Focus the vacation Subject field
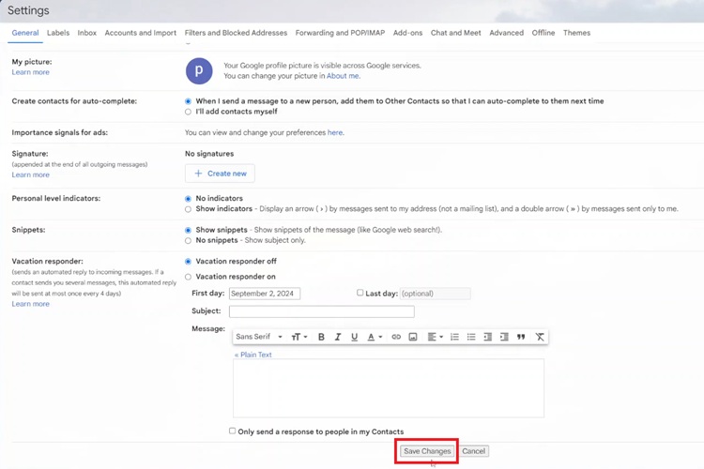The height and width of the screenshot is (469, 704). click(x=321, y=311)
